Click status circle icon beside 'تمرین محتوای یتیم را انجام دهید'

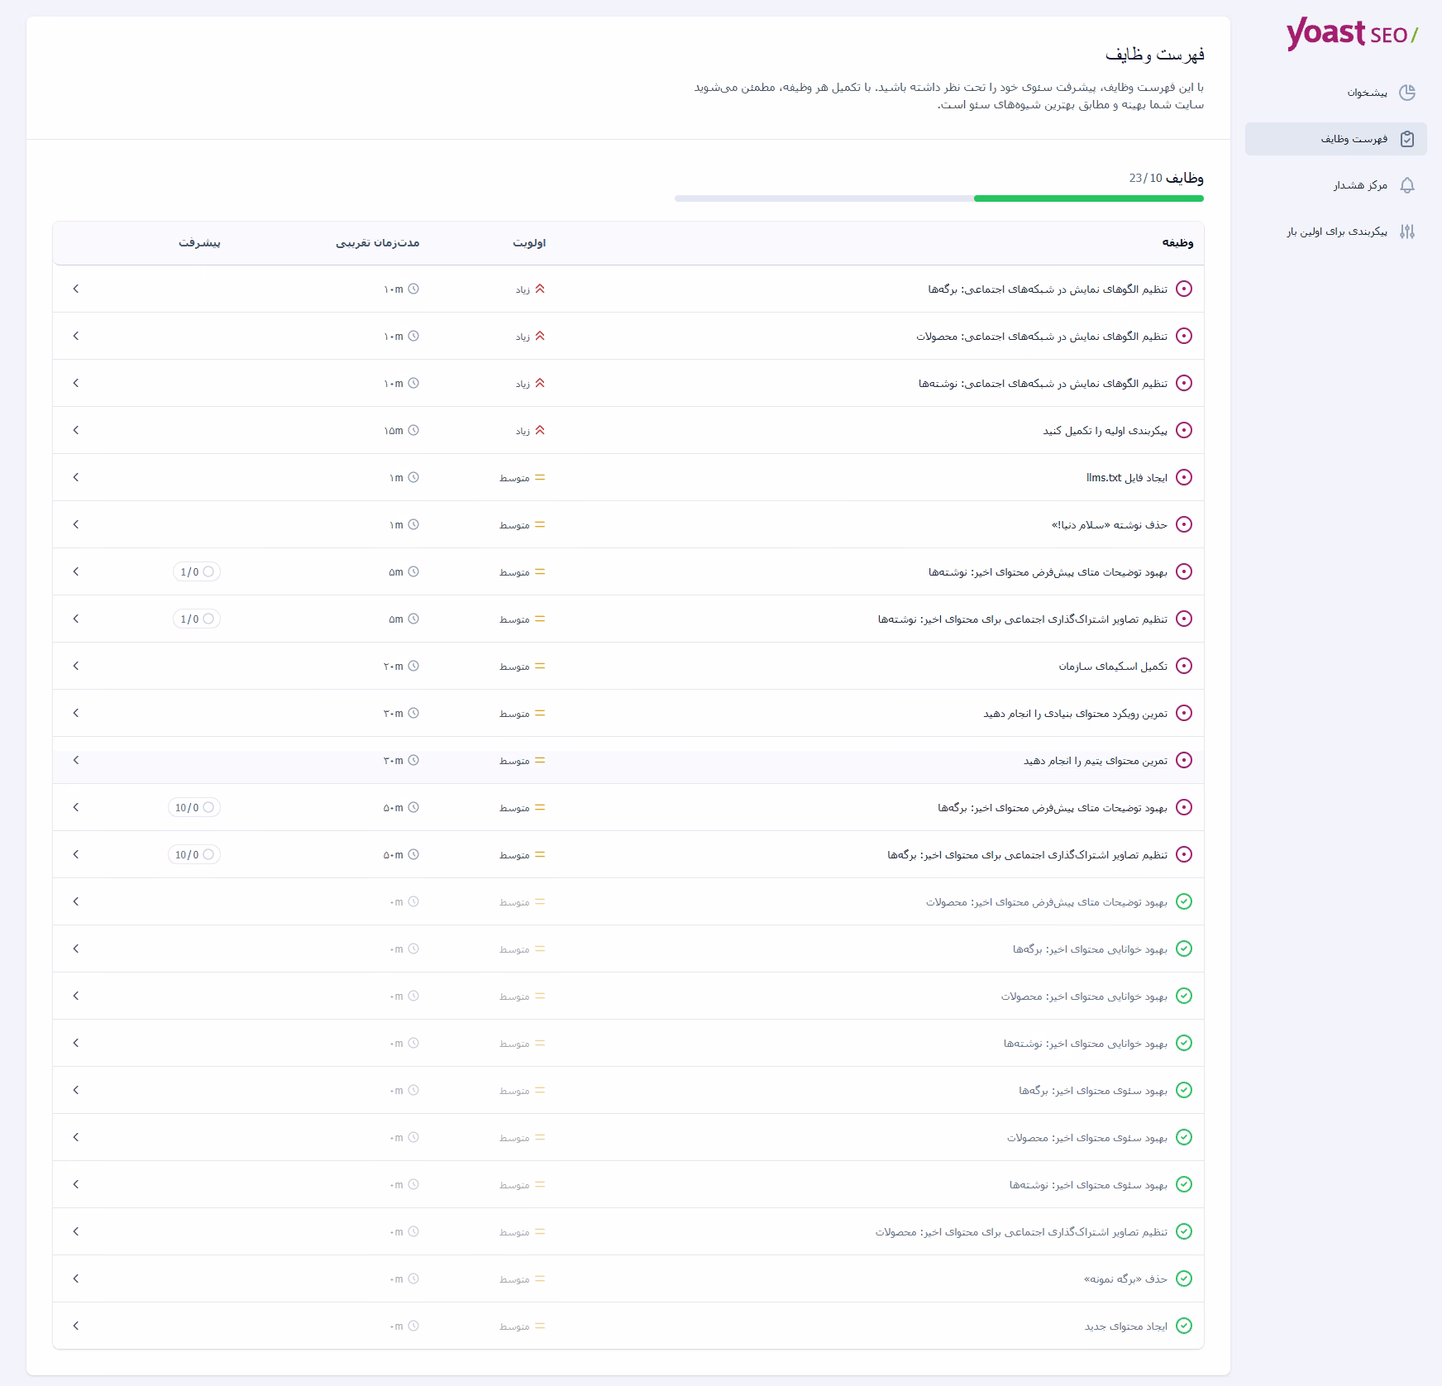click(x=1184, y=760)
